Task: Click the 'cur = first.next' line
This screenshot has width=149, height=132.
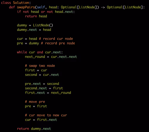Action: 41,120
